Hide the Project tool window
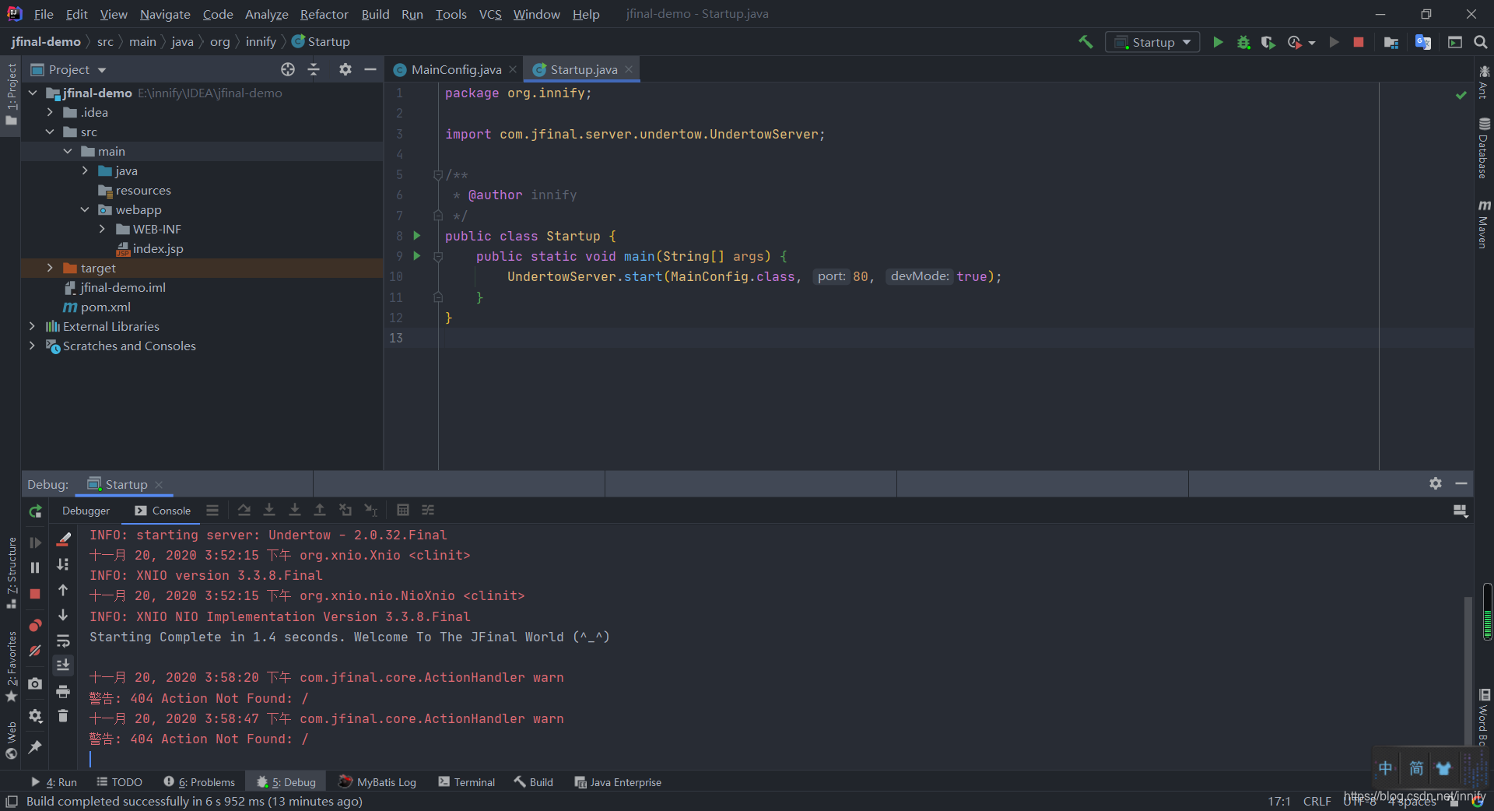This screenshot has height=811, width=1494. 370,69
